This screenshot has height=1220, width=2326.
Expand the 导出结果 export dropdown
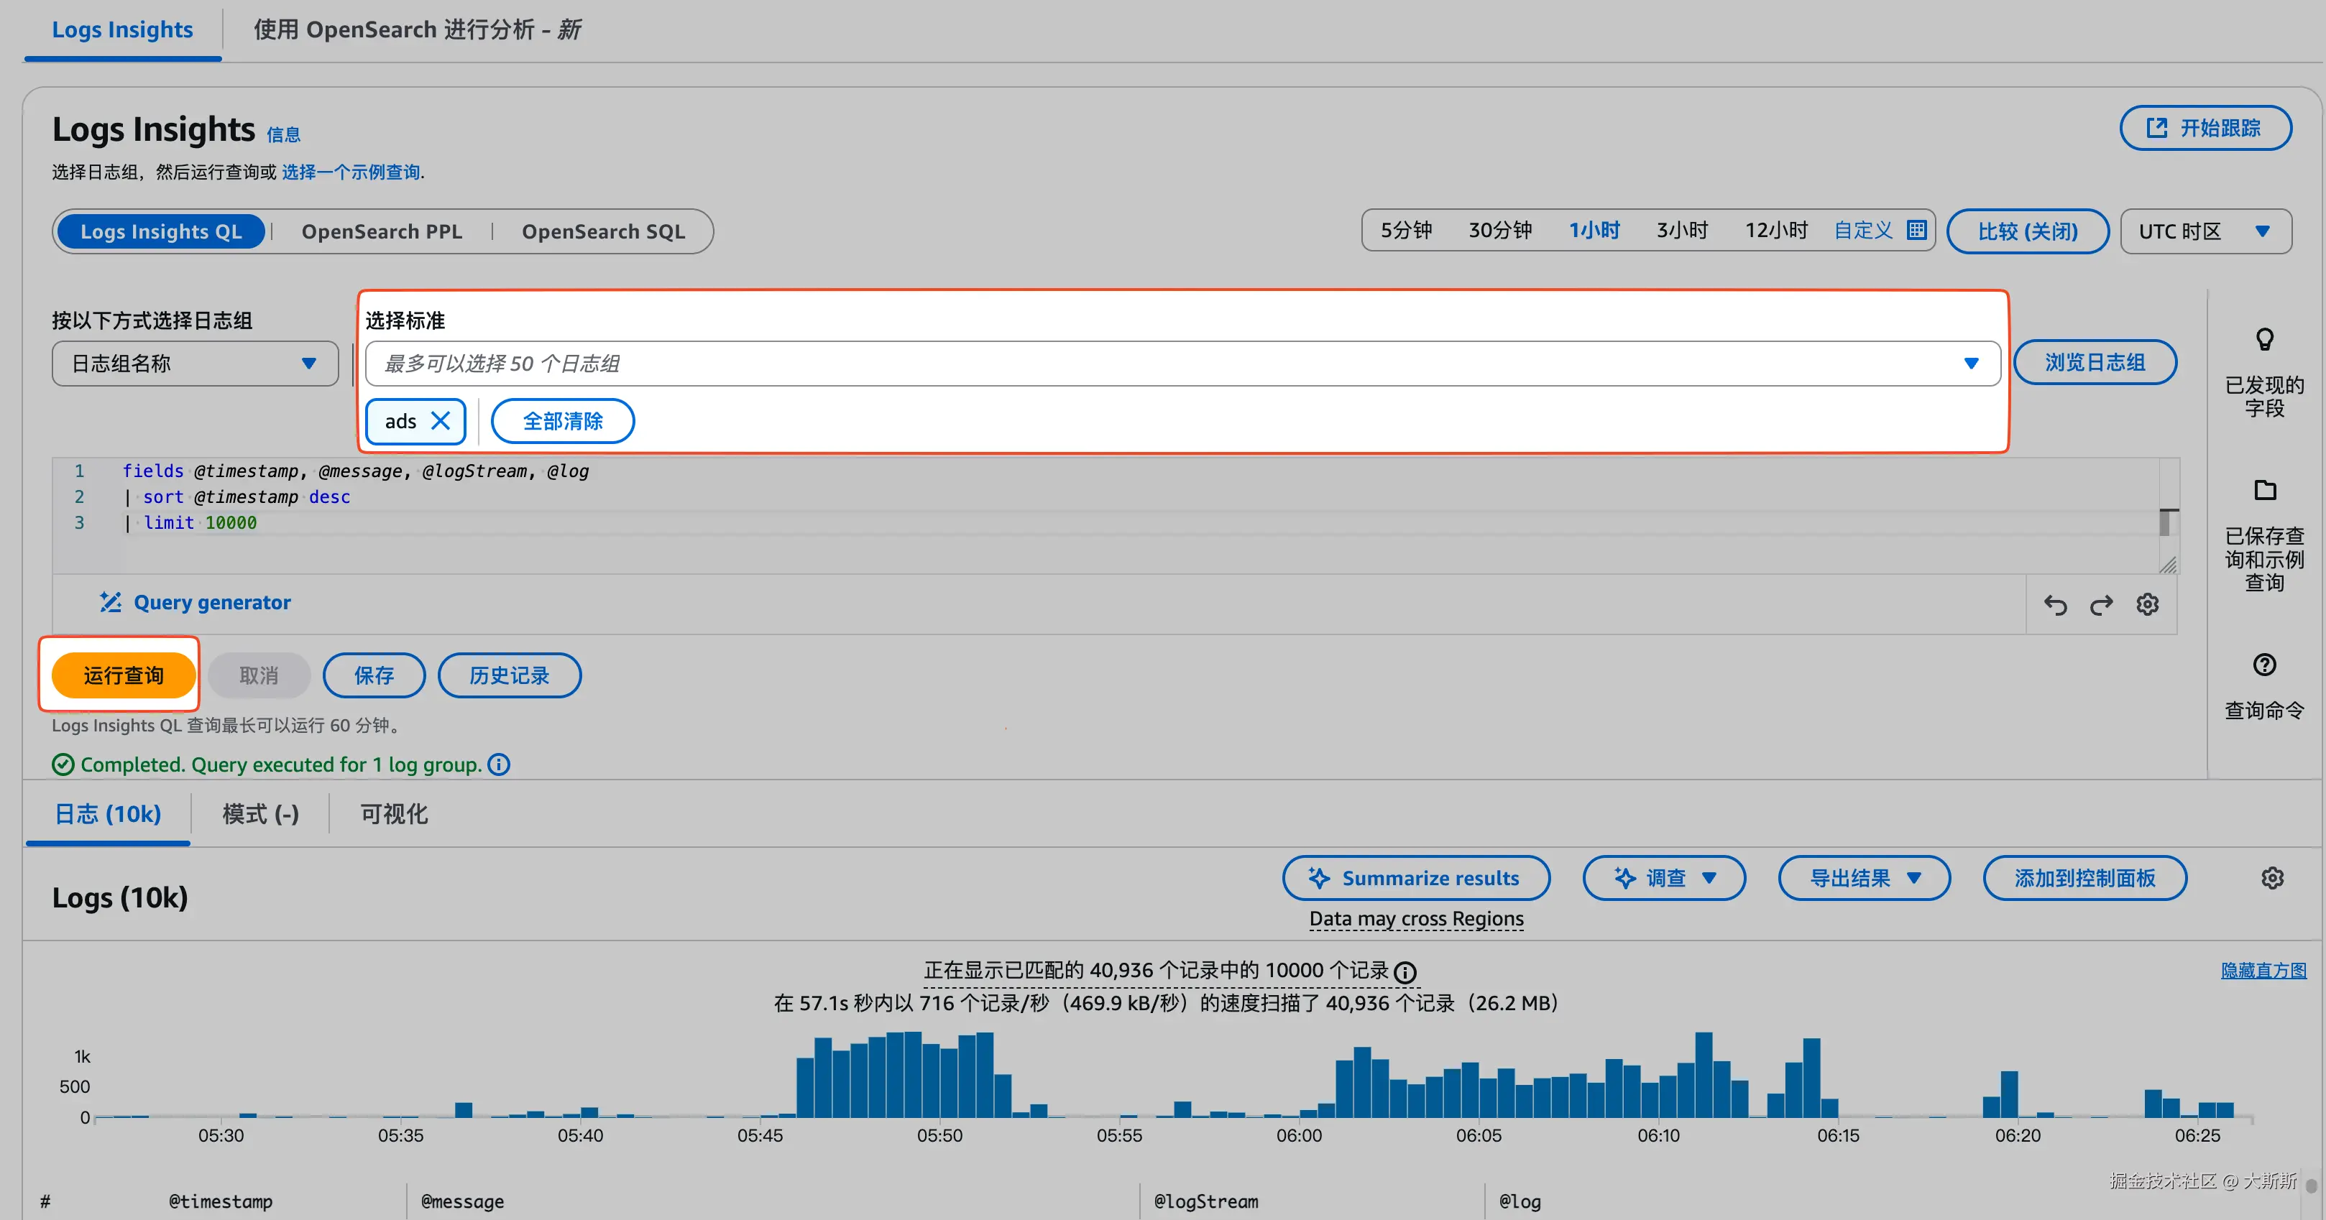(1864, 878)
